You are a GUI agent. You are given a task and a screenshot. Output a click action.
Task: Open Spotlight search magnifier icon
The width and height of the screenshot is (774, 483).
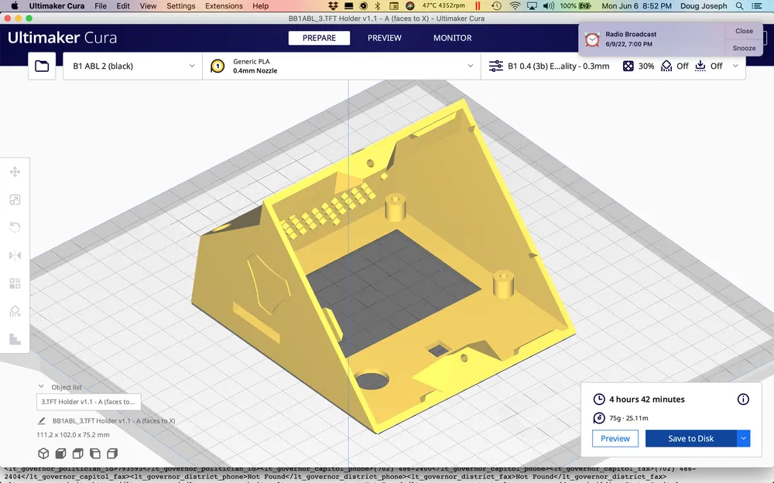pos(739,6)
